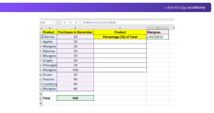
Task: Select the Pineapple cell
Action: point(50,65)
